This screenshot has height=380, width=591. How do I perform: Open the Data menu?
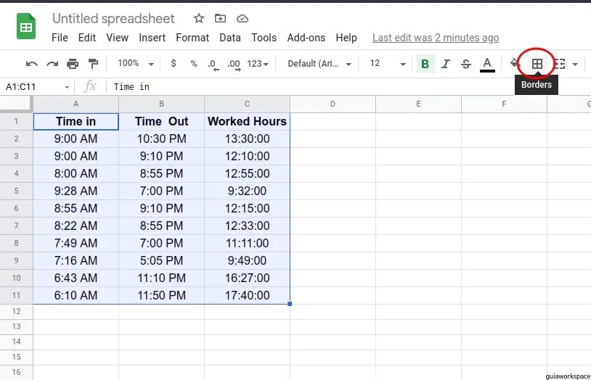coord(230,38)
